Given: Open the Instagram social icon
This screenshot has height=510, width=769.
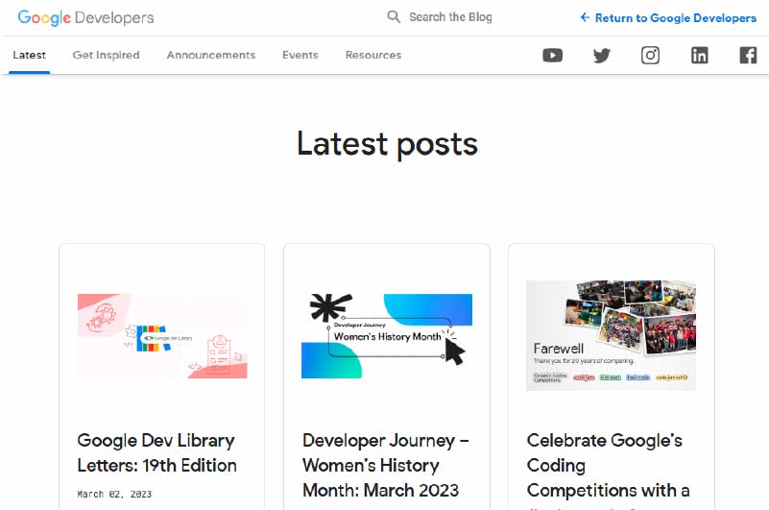Looking at the screenshot, I should click(x=650, y=56).
